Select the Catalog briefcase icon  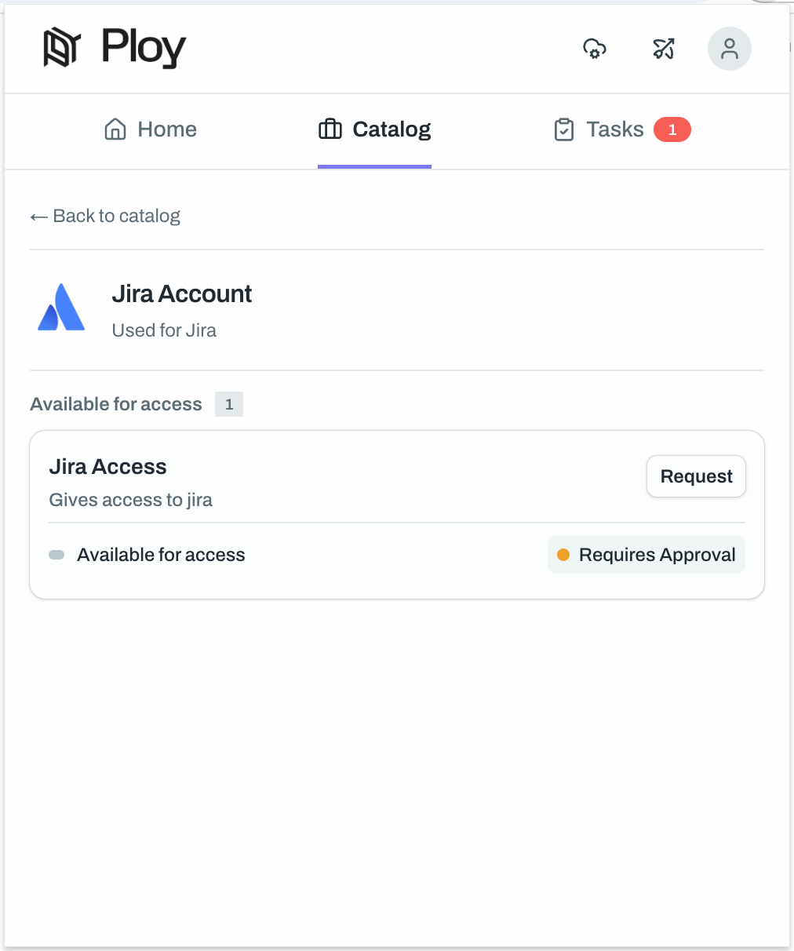(x=330, y=129)
